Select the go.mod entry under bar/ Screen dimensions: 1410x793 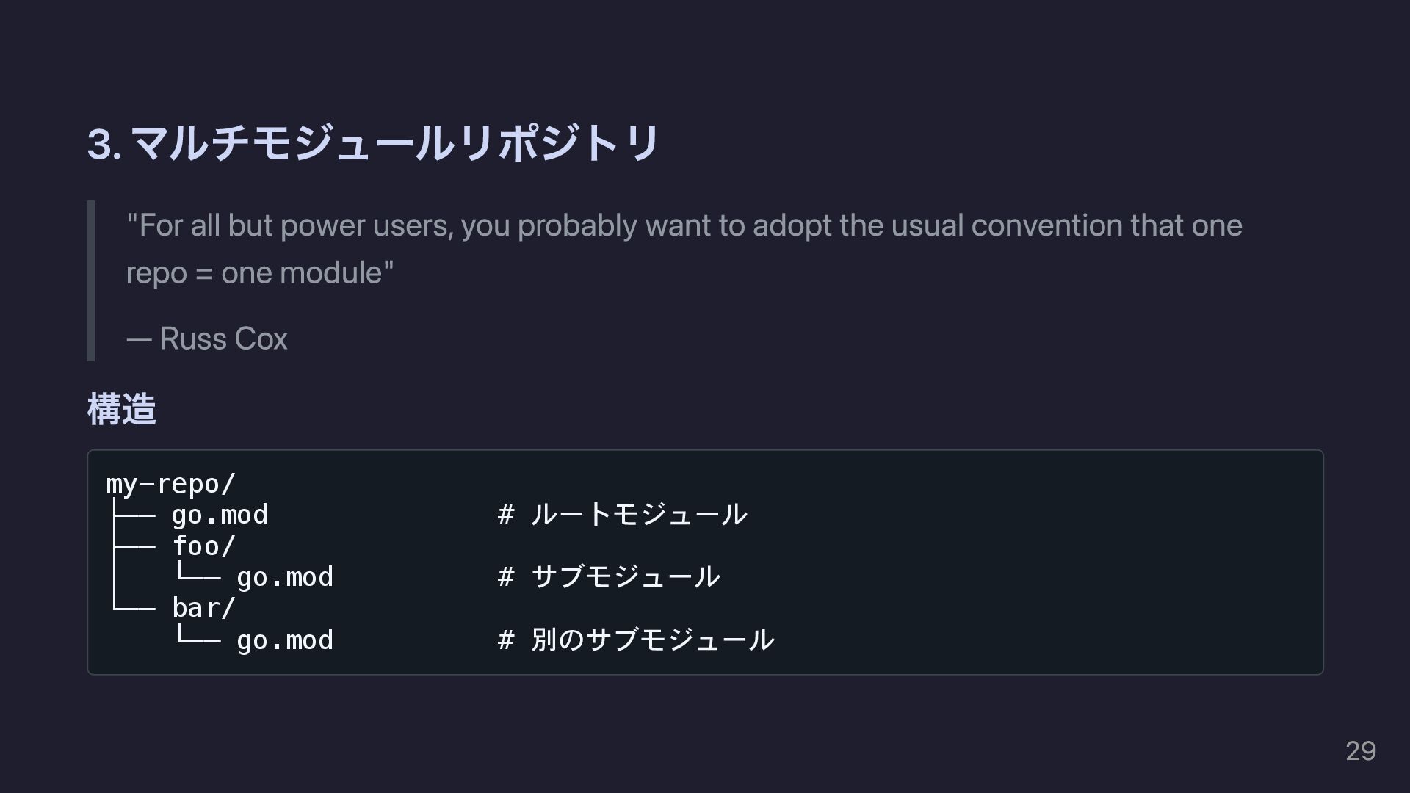click(x=284, y=640)
